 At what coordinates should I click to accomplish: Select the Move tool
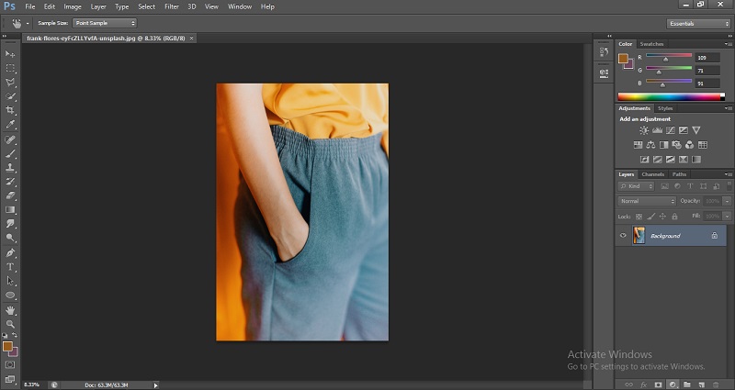click(10, 54)
